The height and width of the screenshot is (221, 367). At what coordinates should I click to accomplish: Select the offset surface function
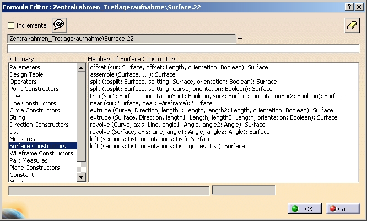(x=179, y=67)
